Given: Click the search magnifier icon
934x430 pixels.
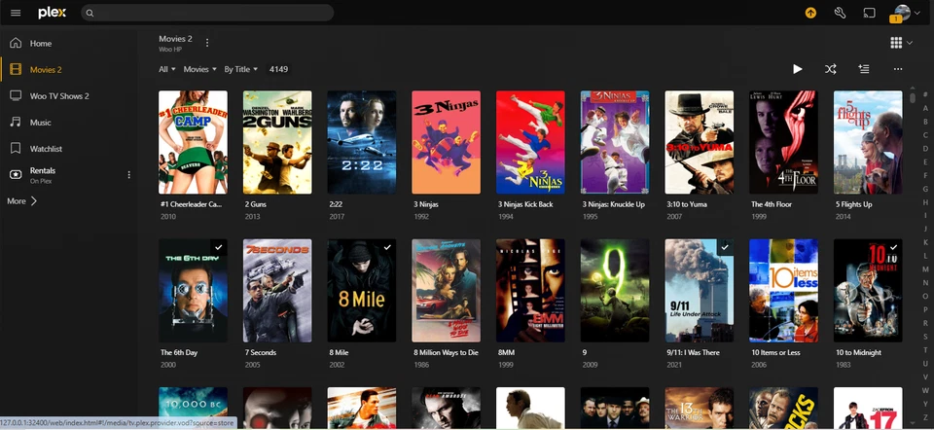Looking at the screenshot, I should click(x=90, y=13).
